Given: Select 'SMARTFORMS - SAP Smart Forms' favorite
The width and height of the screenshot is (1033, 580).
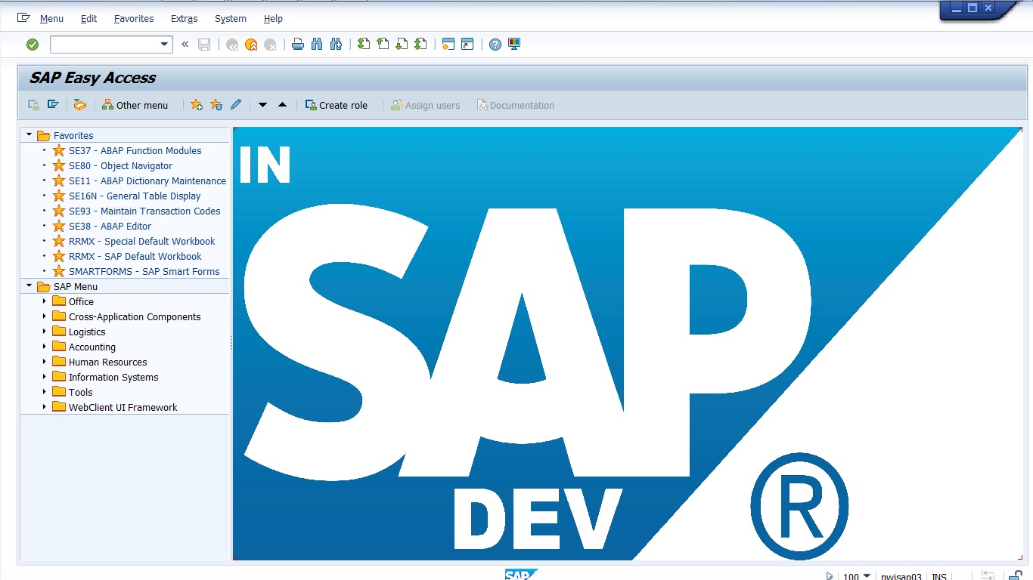Looking at the screenshot, I should pyautogui.click(x=144, y=271).
